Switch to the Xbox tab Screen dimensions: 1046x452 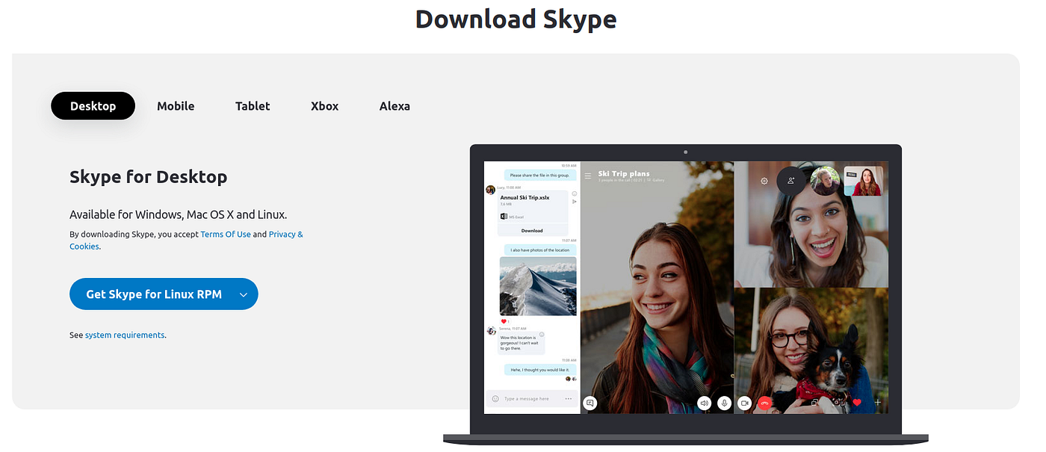324,106
